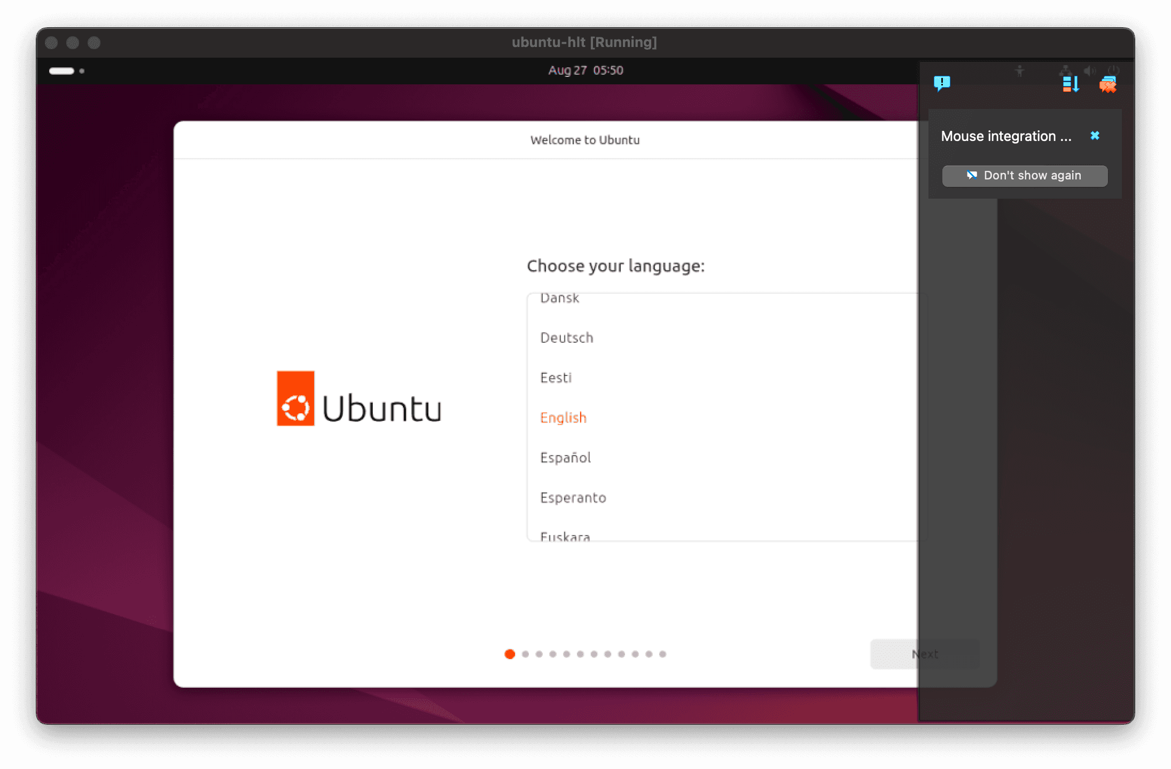Screen dimensions: 1171x769
Task: Select the highlighted English language entry
Action: coord(727,418)
